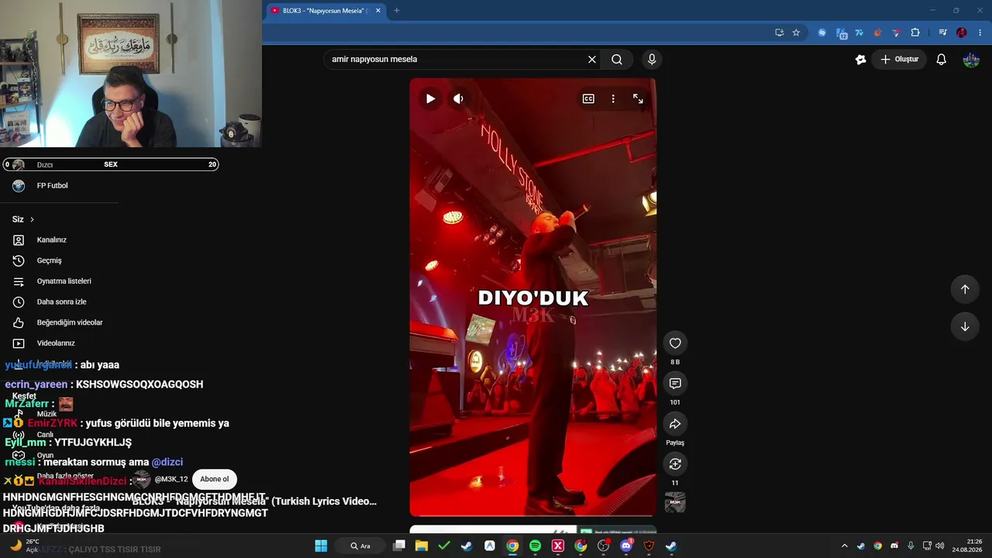Open Spotify from the taskbar

pos(535,546)
